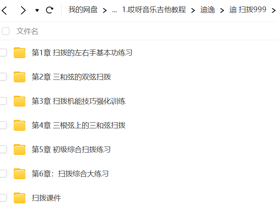
Task: Open folder name 第6章：扫拨综合大练习
Action: coord(70,174)
